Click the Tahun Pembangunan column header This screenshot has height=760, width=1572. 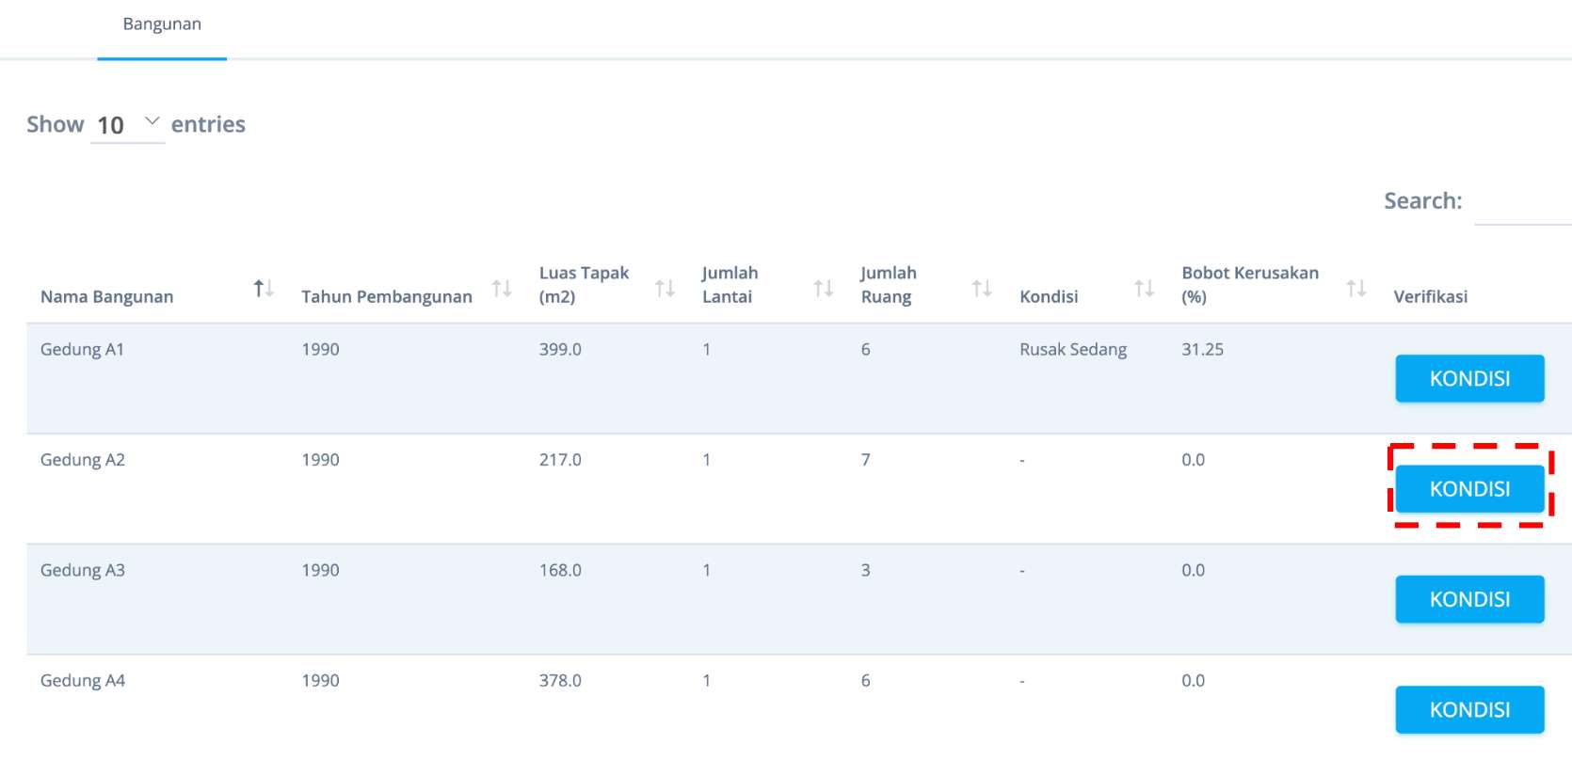point(387,296)
